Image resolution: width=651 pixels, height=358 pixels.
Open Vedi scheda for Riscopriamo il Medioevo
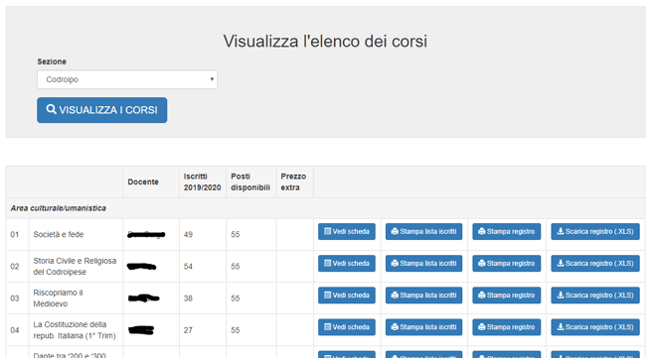click(x=347, y=296)
